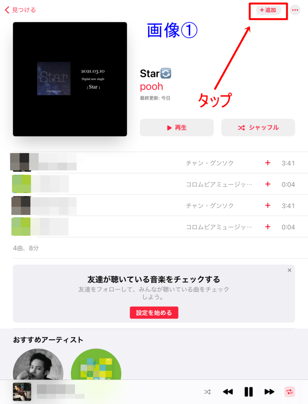The width and height of the screenshot is (308, 404).
Task: Toggle repeat in the player bar
Action: (x=289, y=392)
